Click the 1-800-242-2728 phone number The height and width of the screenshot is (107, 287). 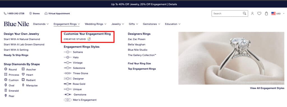(x=16, y=13)
